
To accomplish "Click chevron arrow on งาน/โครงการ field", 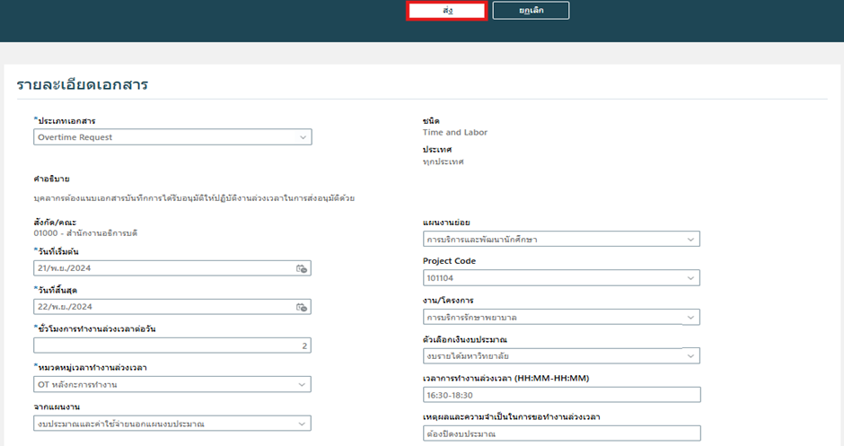I will [x=690, y=318].
